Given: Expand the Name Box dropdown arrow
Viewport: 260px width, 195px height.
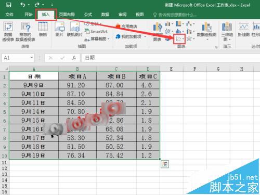Looking at the screenshot, I should click(32, 58).
